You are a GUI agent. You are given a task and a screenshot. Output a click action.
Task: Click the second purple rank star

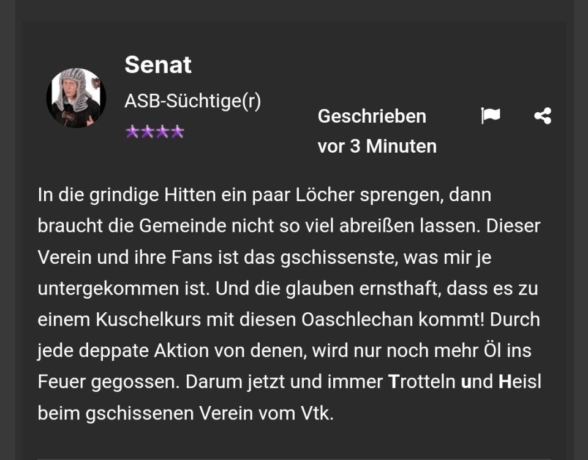147,132
